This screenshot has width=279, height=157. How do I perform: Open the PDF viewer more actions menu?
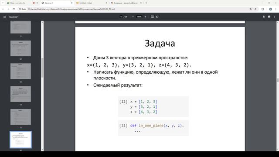[274, 17]
